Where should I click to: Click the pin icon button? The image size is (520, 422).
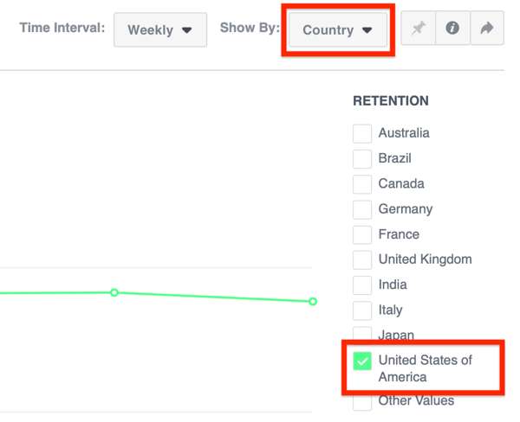419,29
